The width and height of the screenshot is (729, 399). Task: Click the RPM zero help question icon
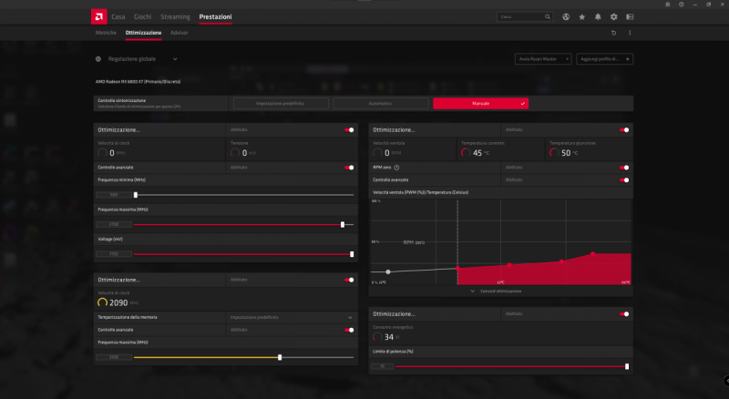(x=397, y=168)
